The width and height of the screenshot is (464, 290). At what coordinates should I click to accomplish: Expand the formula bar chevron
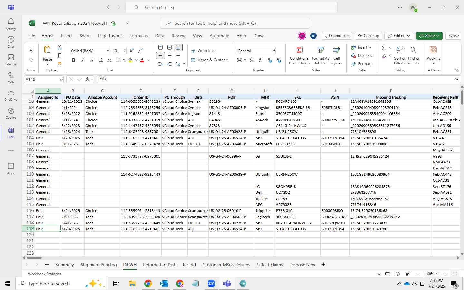click(x=457, y=79)
